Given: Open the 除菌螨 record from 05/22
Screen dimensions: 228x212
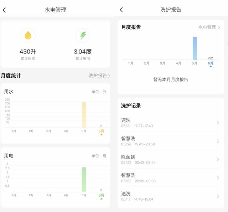Looking at the screenshot, I should [170, 160].
